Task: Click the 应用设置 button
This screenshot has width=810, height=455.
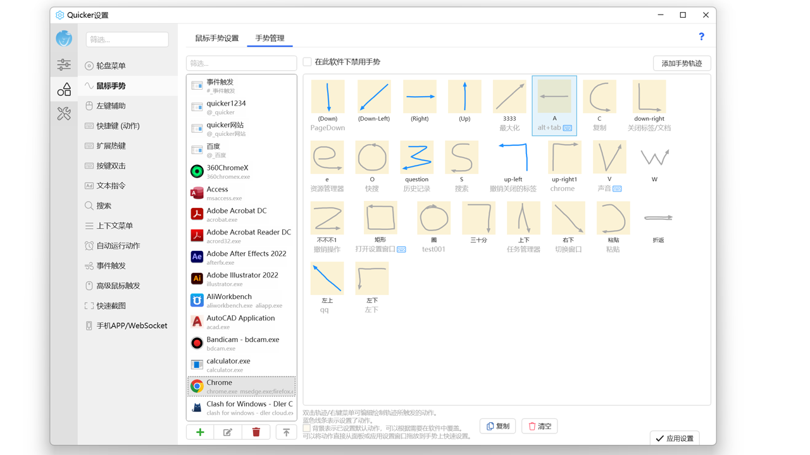Action: 675,437
